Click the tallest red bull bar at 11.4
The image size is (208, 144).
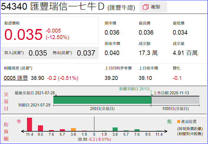pyautogui.click(x=29, y=124)
